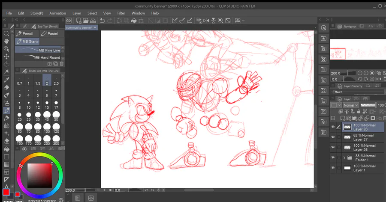Select the Gradient tool
The height and width of the screenshot is (202, 386).
pyautogui.click(x=6, y=164)
